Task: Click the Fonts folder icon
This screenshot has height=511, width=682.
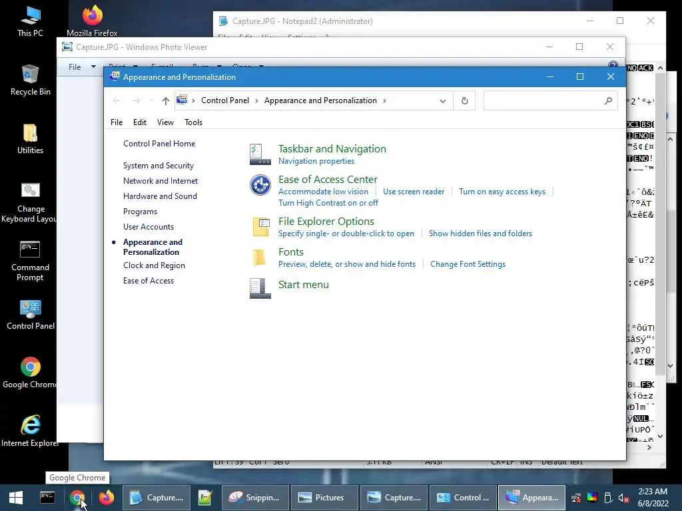Action: click(259, 257)
